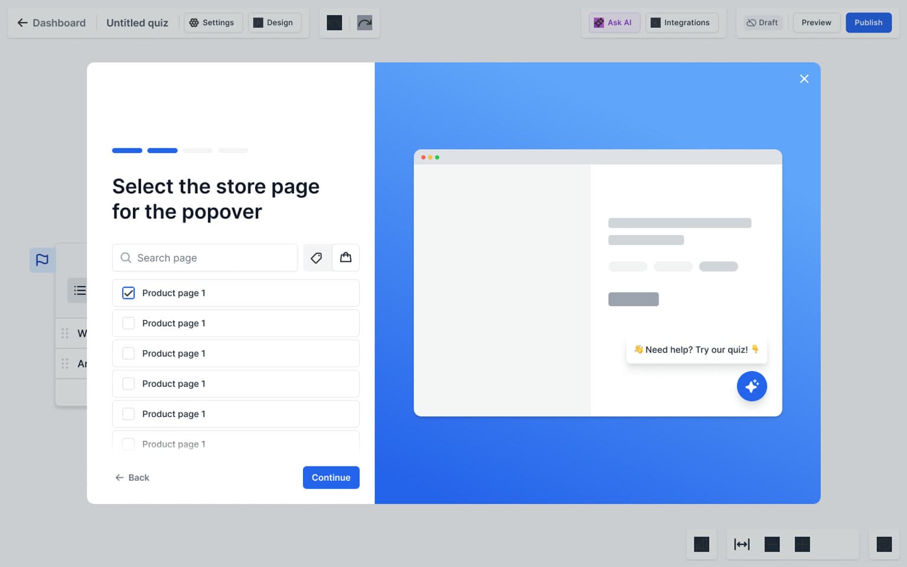The width and height of the screenshot is (907, 567).
Task: Open Integrations
Action: pos(681,22)
